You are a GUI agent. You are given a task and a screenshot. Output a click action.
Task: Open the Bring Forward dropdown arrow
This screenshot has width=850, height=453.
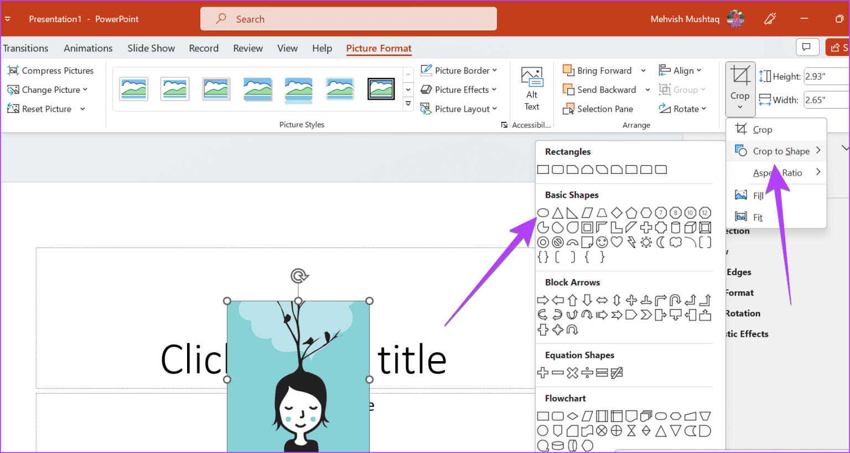(643, 71)
